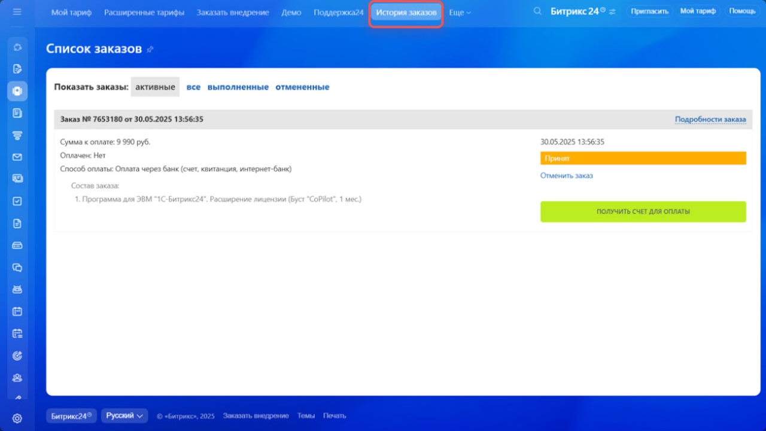Click the sliders icon beside Битрикс24 logo

point(612,12)
